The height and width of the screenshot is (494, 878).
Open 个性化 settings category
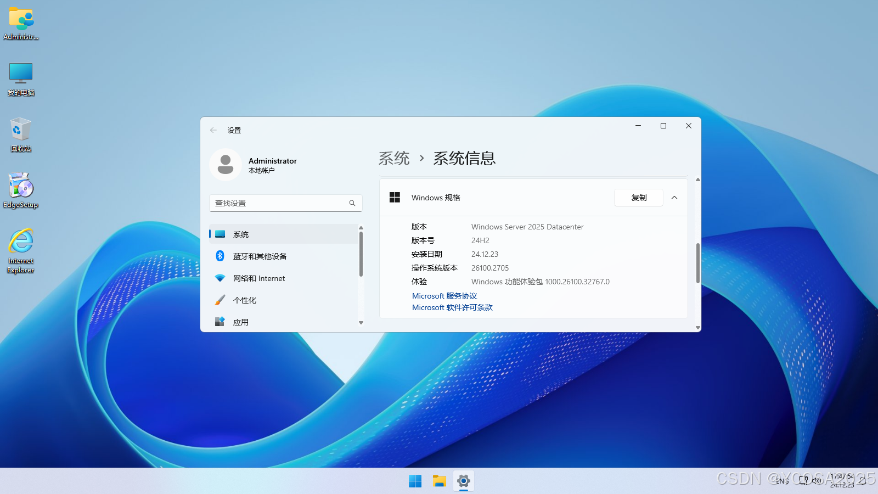[x=284, y=300]
